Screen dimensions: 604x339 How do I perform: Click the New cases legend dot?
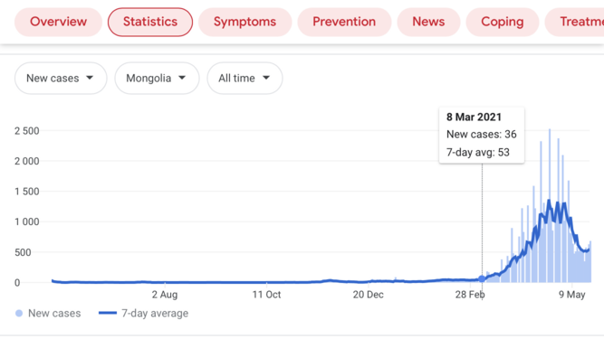19,314
